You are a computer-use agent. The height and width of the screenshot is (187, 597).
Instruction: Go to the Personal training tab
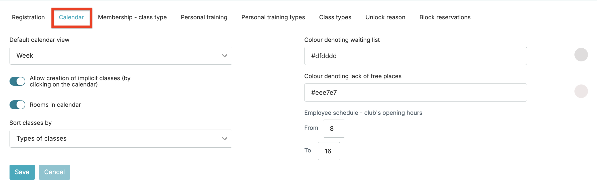pos(204,17)
